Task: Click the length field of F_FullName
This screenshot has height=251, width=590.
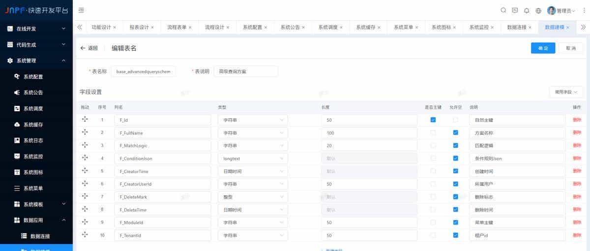Action: pyautogui.click(x=369, y=132)
